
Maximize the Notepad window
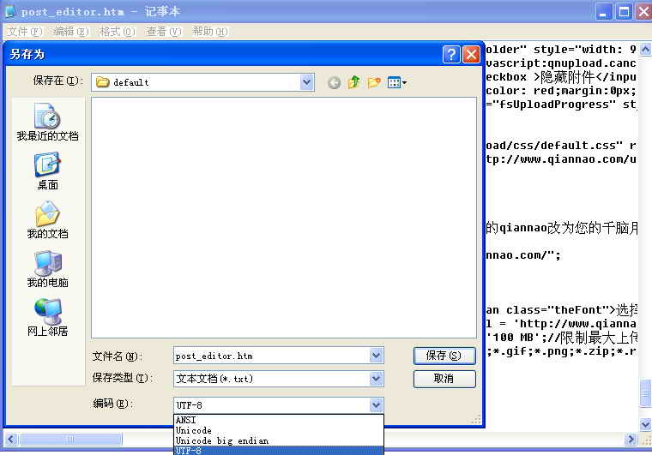click(625, 11)
